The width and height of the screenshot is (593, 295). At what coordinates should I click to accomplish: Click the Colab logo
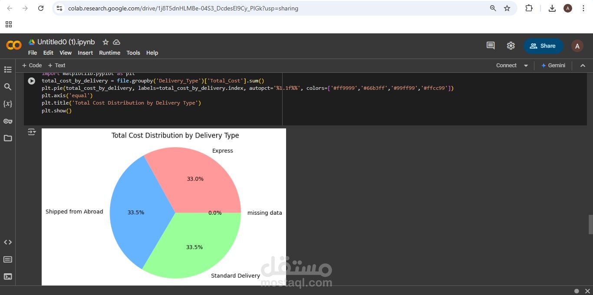tap(14, 45)
